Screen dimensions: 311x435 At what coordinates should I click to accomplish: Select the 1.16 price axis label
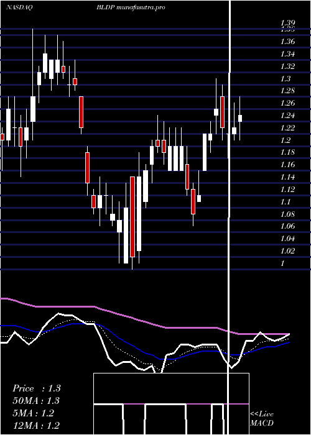click(287, 165)
